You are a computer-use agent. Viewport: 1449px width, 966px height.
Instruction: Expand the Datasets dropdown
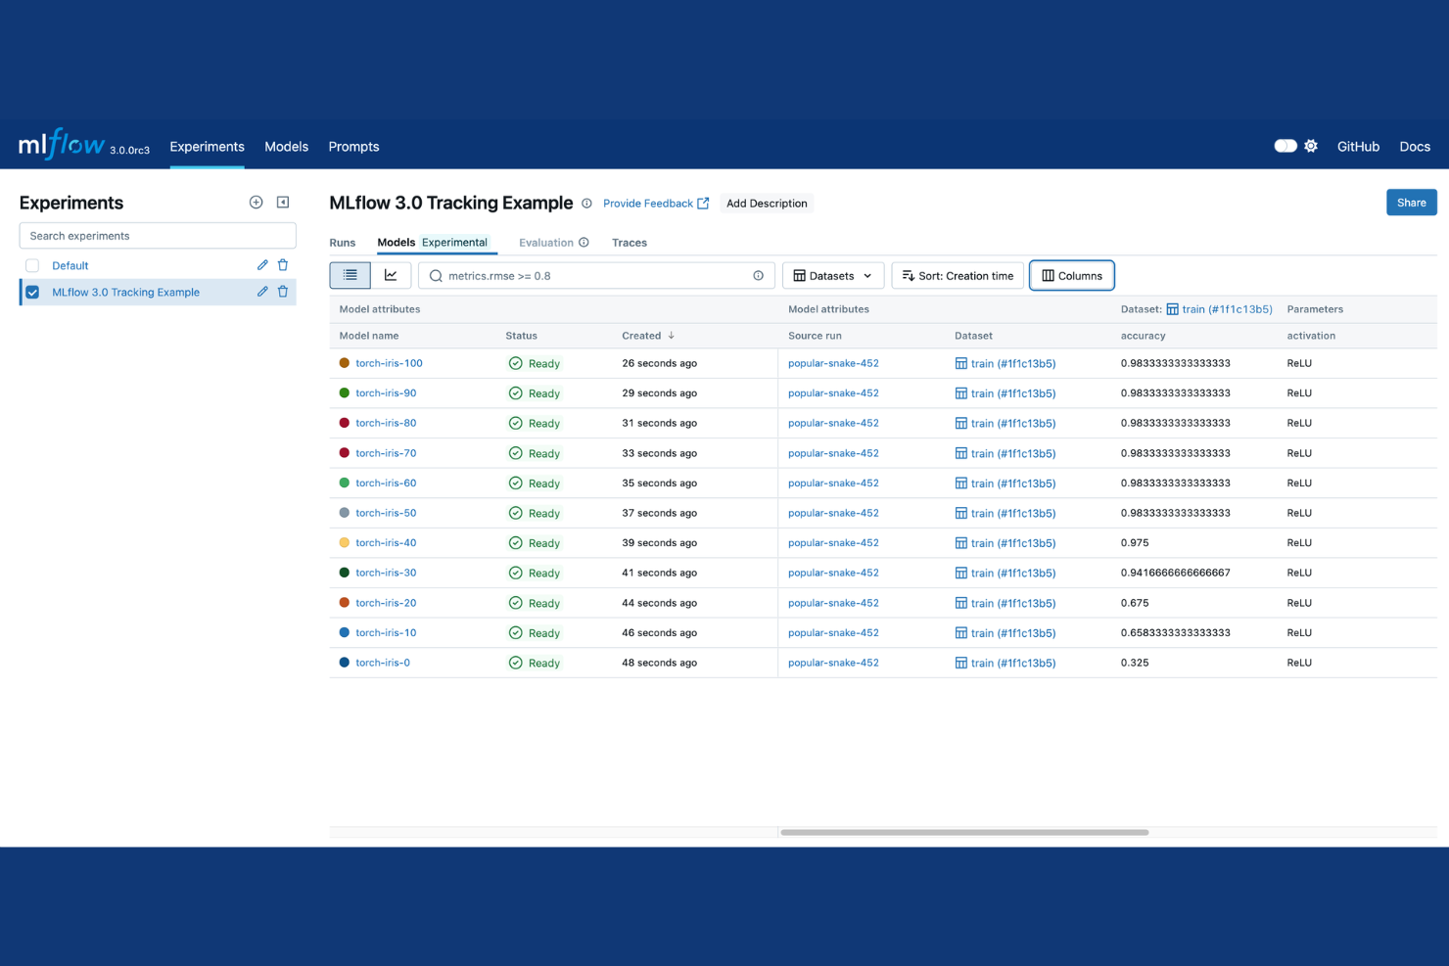tap(833, 276)
